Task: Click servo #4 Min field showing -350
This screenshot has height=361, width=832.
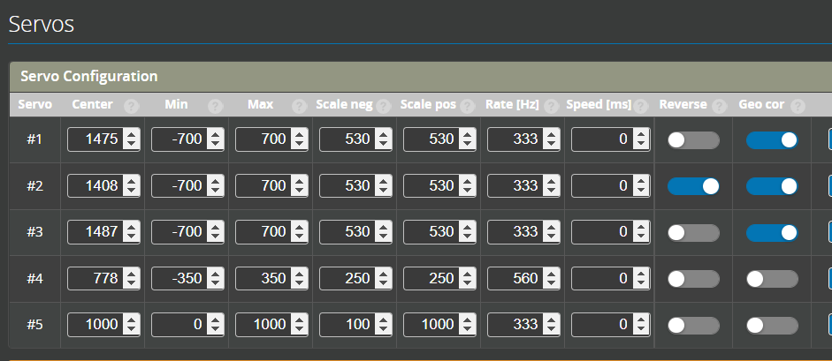Action: click(x=179, y=279)
